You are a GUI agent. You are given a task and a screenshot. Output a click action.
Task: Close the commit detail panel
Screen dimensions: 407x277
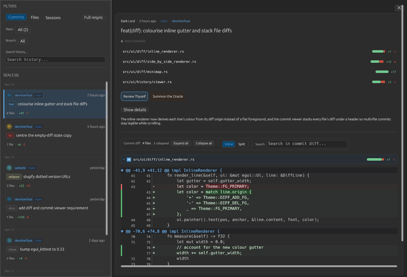[x=399, y=8]
